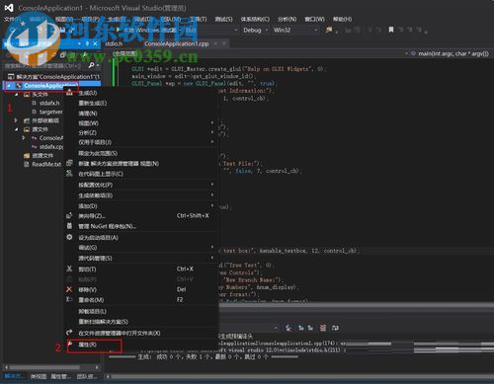Switch to the 属性管理 bottom tab
The image size is (494, 384).
(x=60, y=376)
